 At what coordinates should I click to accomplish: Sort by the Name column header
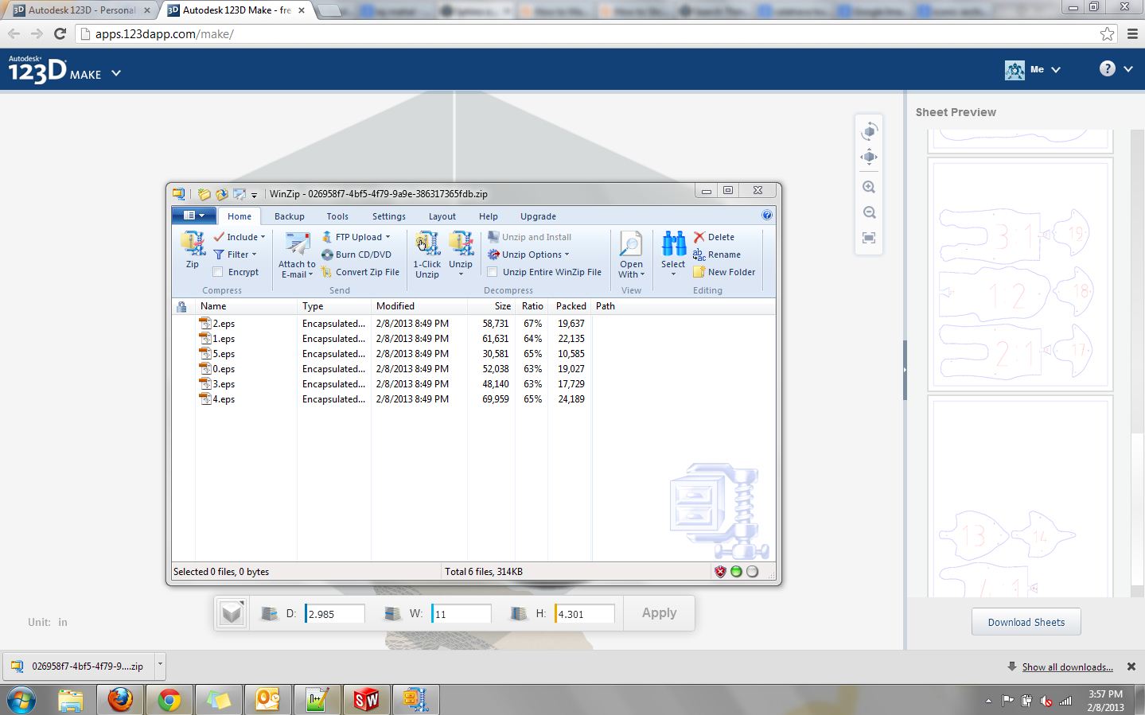(246, 306)
